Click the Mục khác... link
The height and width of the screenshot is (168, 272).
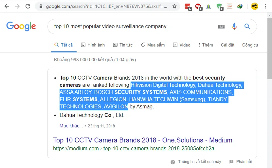tap(71, 126)
